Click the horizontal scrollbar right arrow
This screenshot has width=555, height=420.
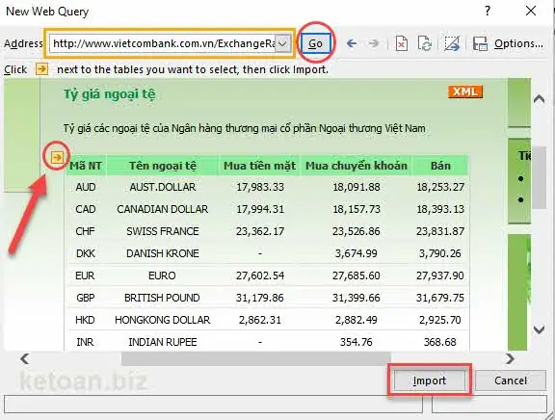tap(510, 358)
